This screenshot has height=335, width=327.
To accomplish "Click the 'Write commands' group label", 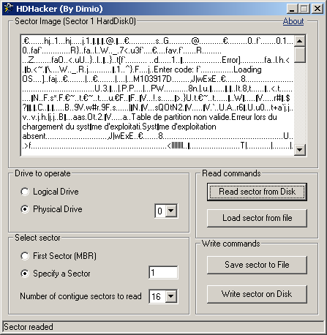I will (x=231, y=244).
